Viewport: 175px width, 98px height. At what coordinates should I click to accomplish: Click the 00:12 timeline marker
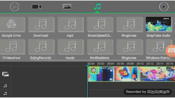click(150, 64)
